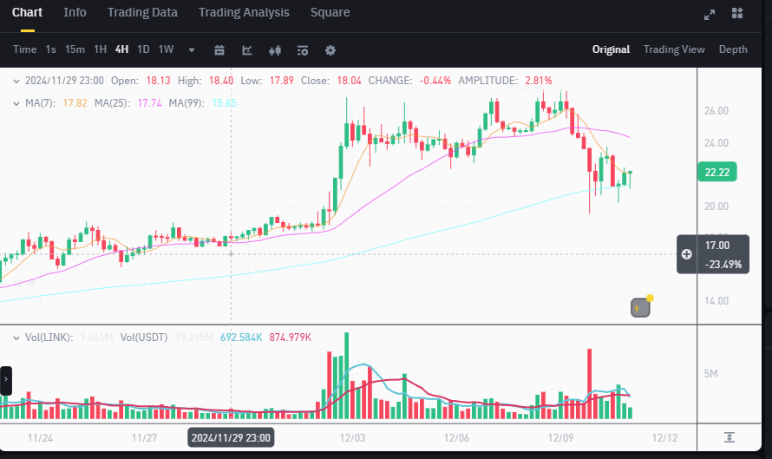The height and width of the screenshot is (459, 772).
Task: Collapse the MA indicator row chevron
Action: point(16,103)
